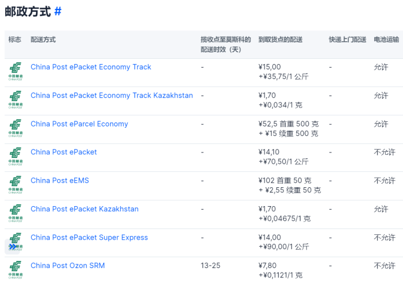Open the China Post ePacket link
The width and height of the screenshot is (403, 285).
click(x=64, y=153)
